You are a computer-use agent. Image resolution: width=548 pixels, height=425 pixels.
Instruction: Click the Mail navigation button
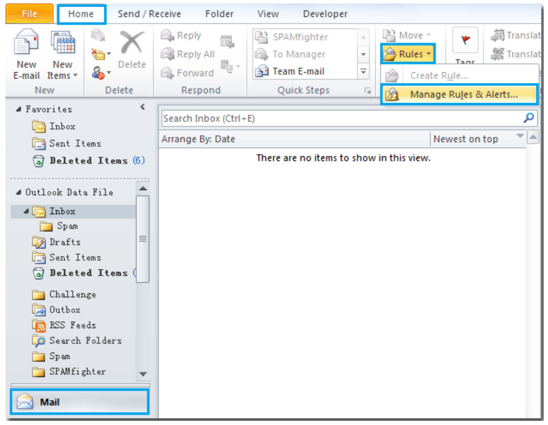tap(80, 402)
